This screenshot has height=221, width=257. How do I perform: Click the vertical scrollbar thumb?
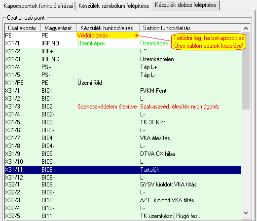pyautogui.click(x=246, y=71)
